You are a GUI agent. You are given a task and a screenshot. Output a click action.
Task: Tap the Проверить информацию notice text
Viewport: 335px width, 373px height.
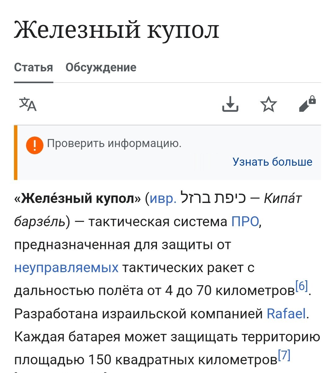click(x=114, y=143)
